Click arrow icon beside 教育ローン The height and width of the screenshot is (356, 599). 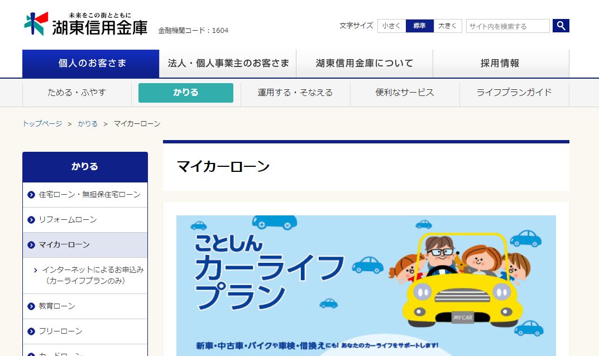tap(31, 306)
